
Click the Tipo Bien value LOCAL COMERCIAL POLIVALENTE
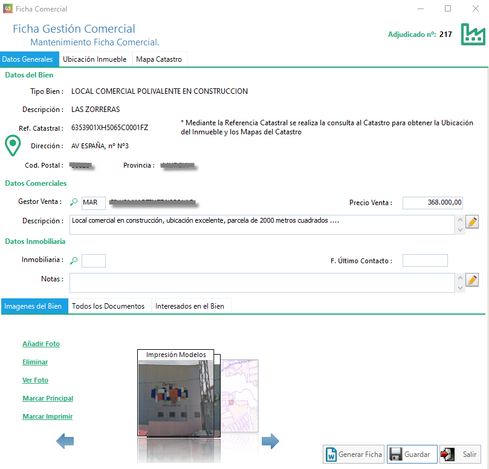coord(160,91)
